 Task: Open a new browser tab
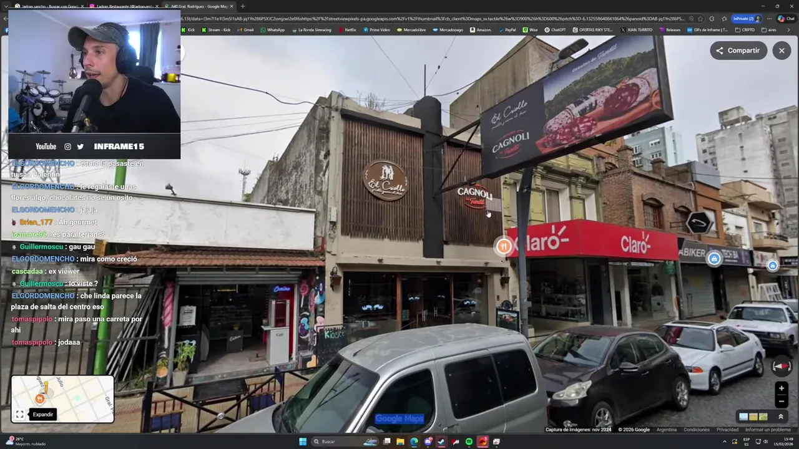click(x=243, y=6)
